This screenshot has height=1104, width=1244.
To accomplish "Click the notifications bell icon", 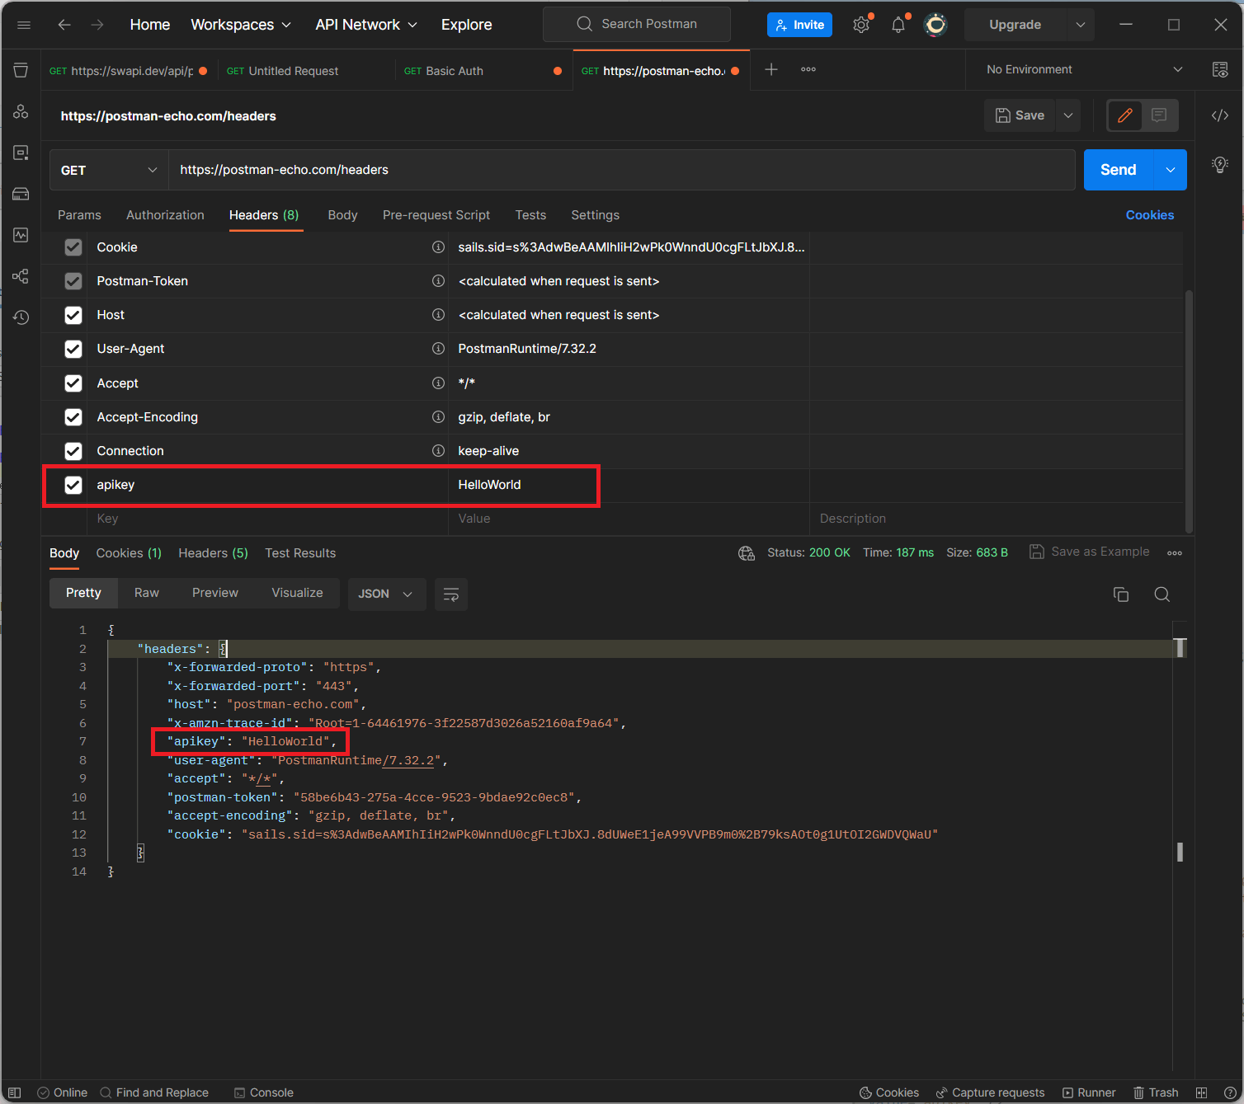I will pos(898,25).
